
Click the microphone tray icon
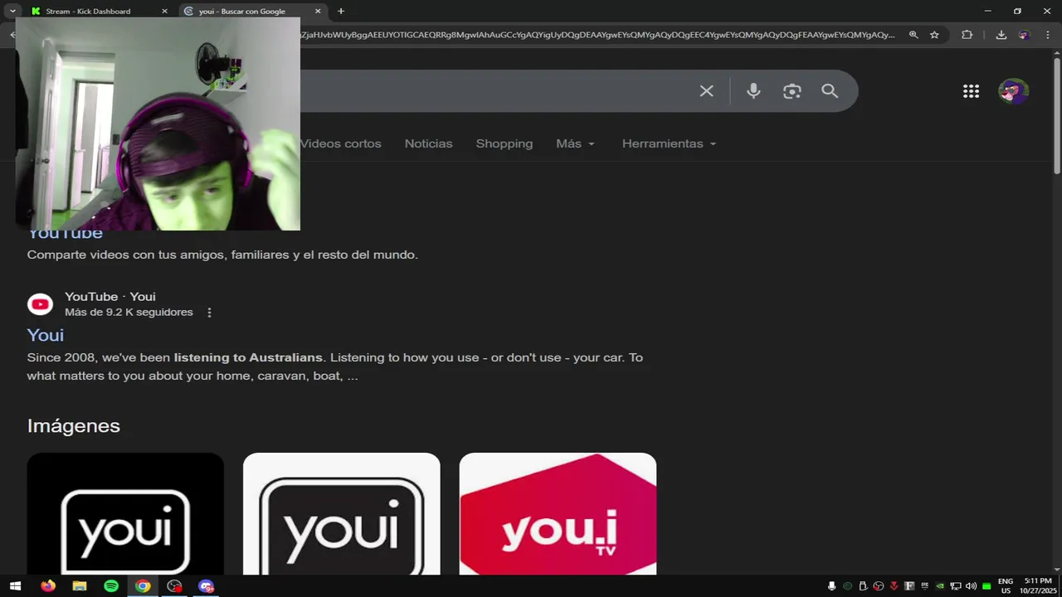pyautogui.click(x=831, y=586)
